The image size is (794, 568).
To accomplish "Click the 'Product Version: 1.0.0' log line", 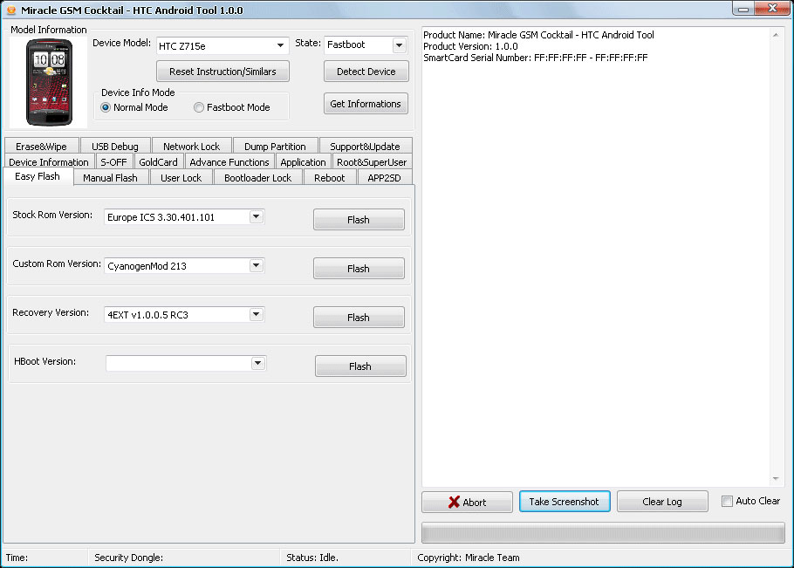I will click(x=470, y=46).
